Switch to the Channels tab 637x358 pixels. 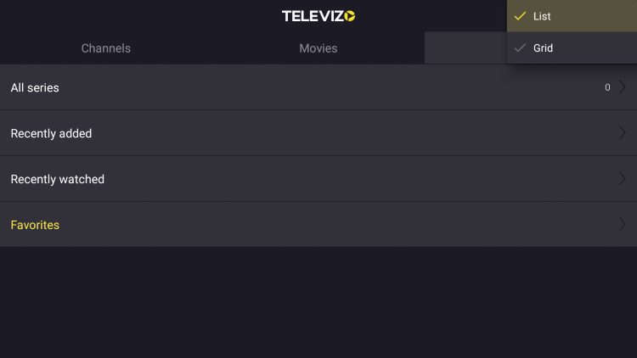(x=106, y=48)
